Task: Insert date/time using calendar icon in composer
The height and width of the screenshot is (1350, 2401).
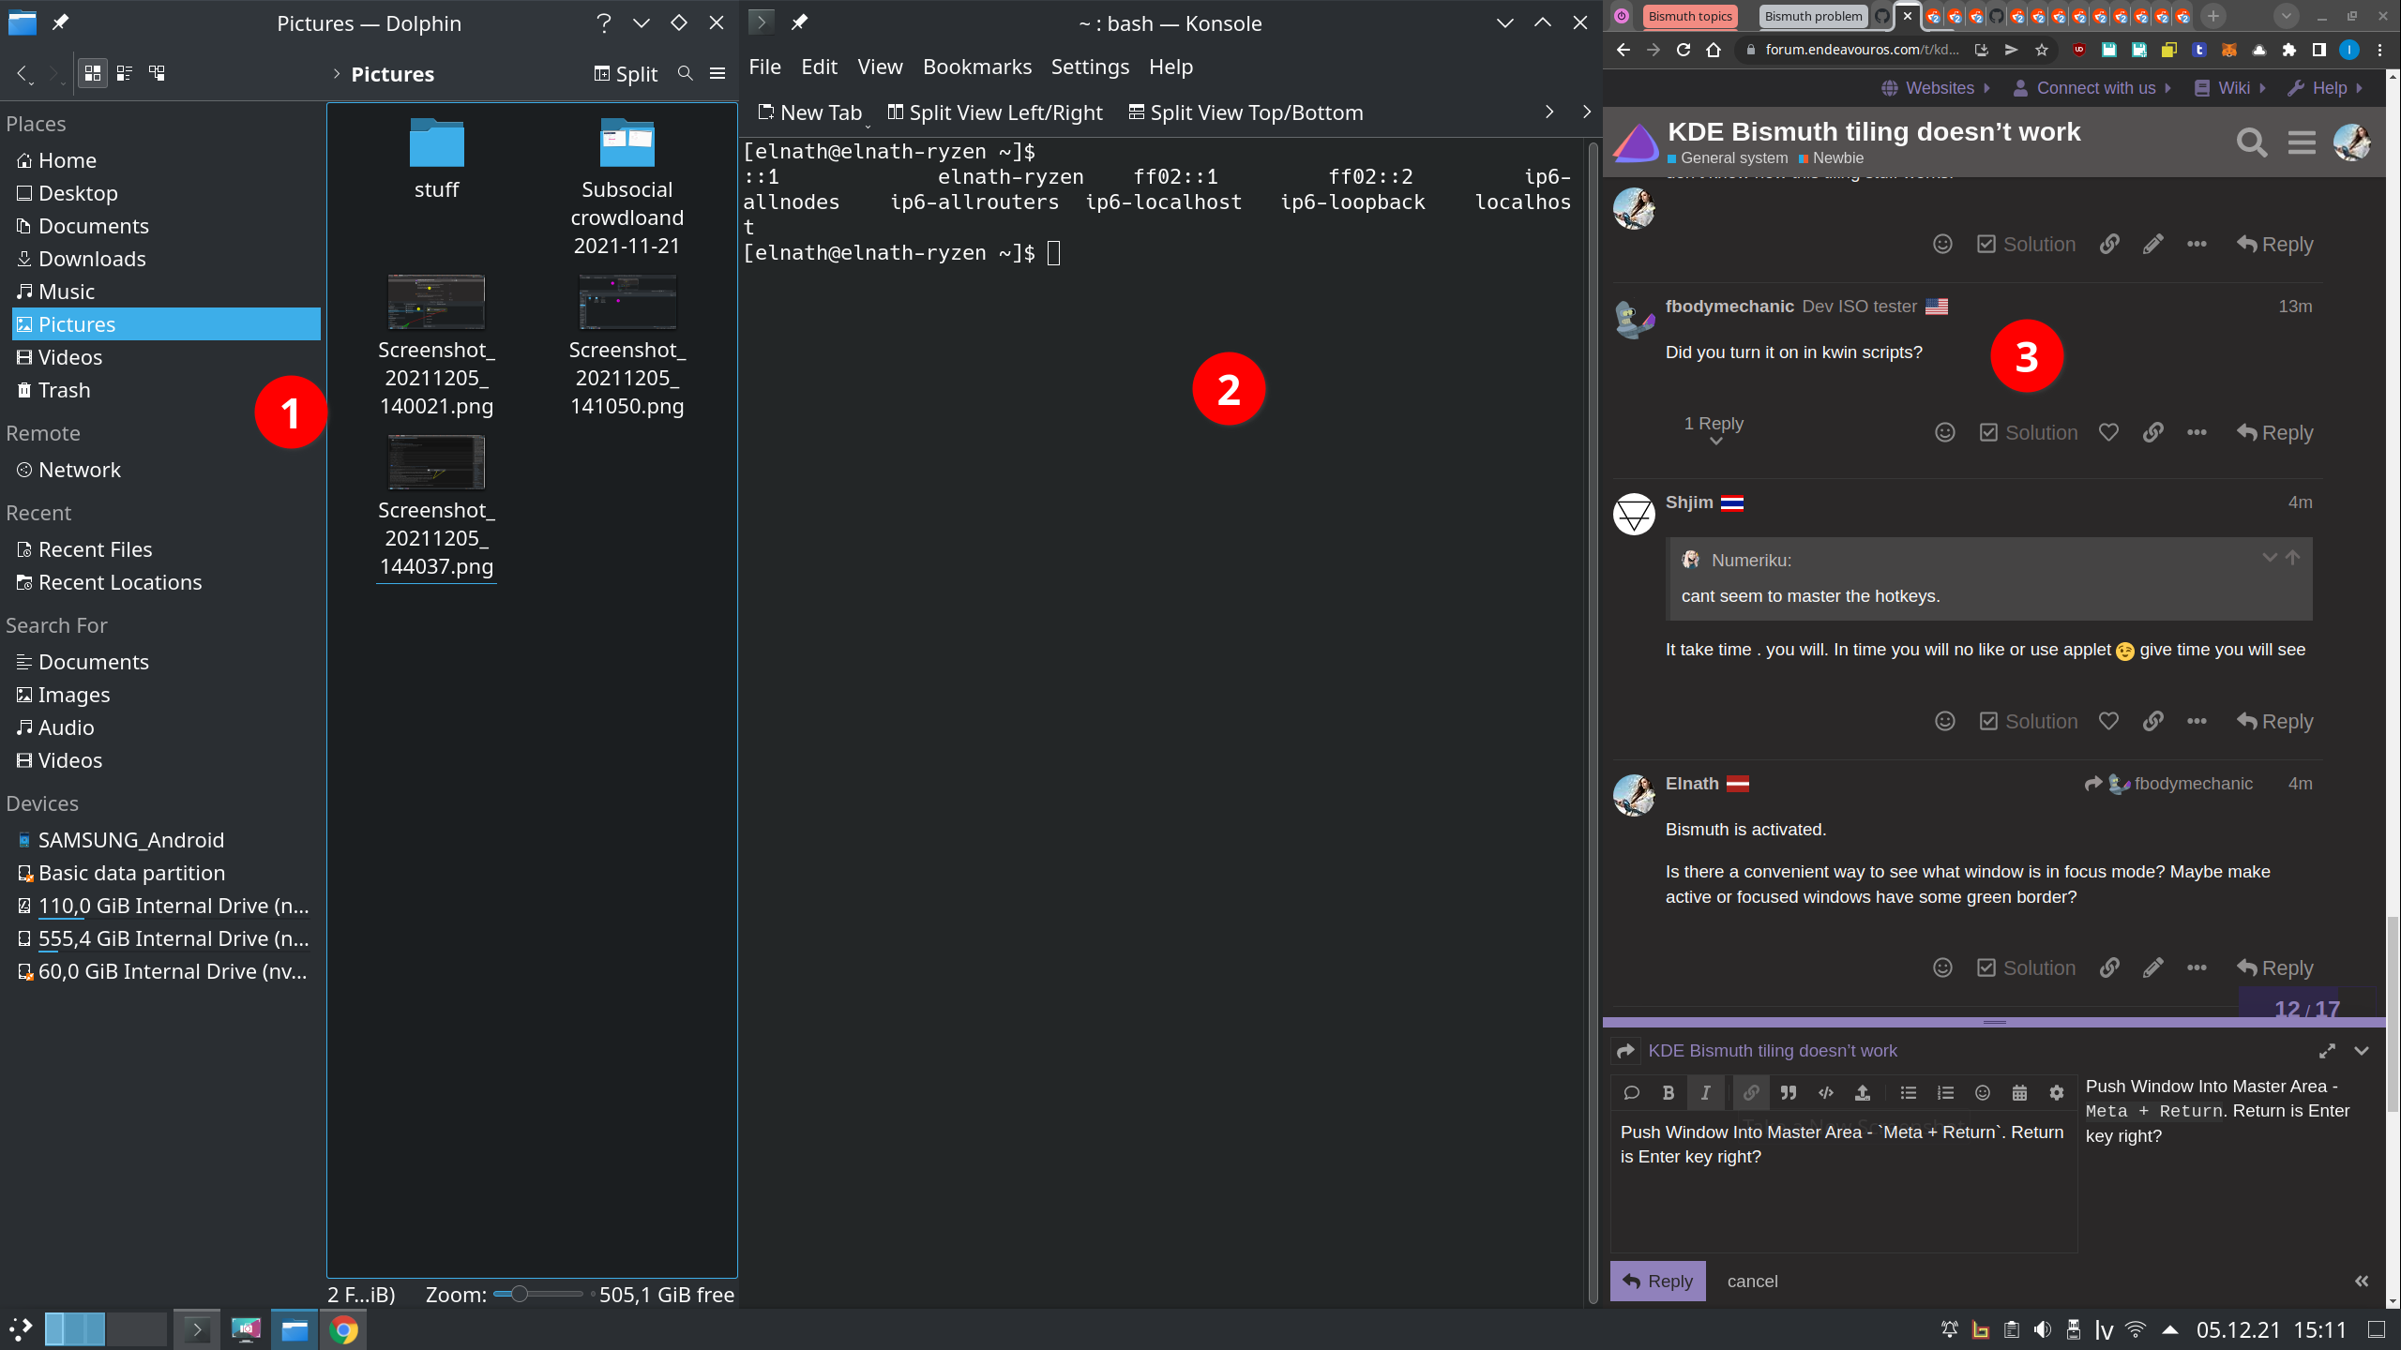Action: pyautogui.click(x=2019, y=1093)
